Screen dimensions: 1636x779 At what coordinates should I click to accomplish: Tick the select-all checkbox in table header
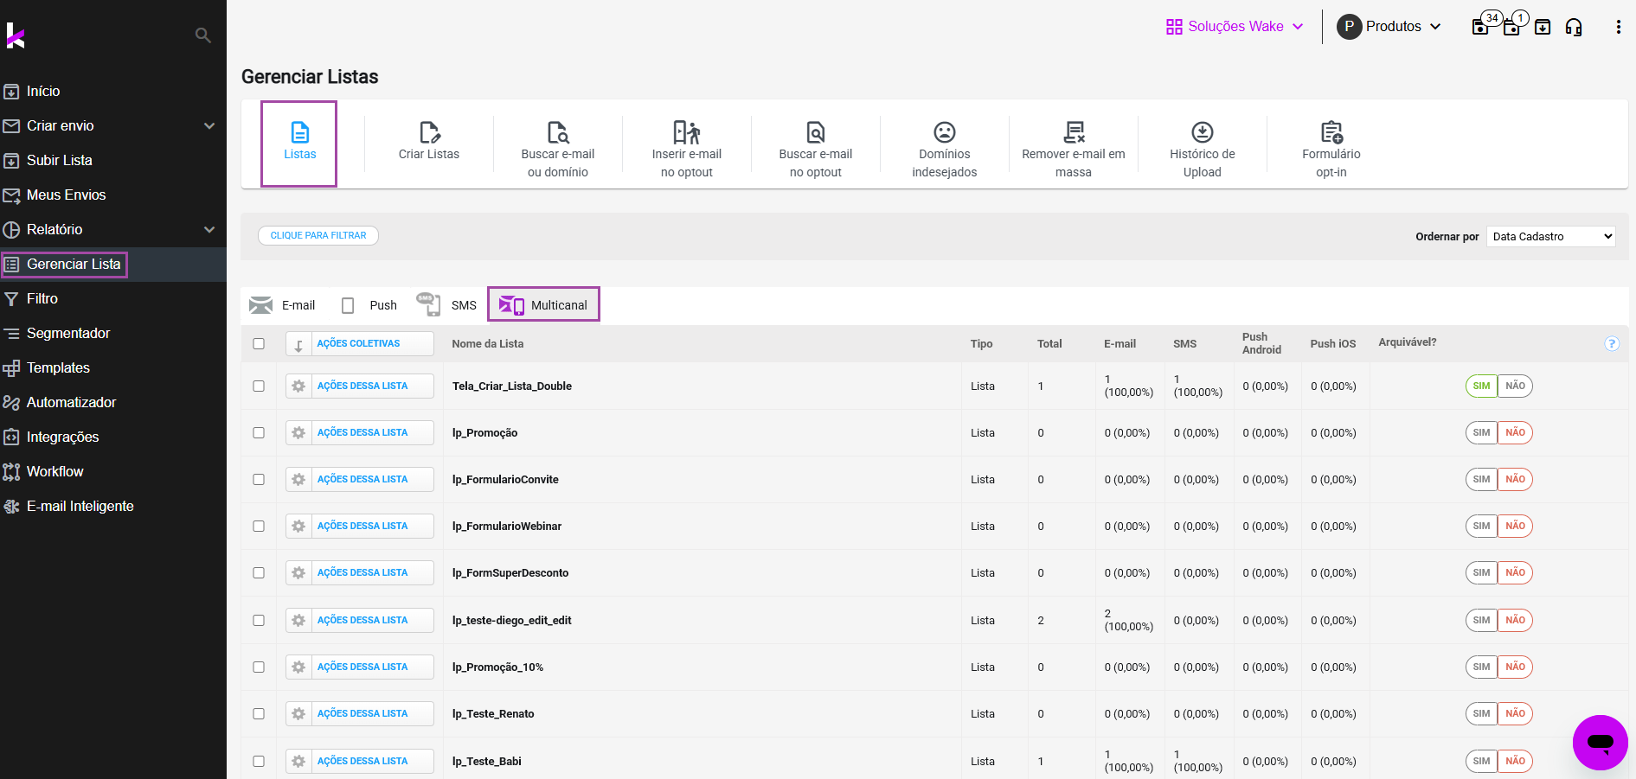pyautogui.click(x=259, y=343)
